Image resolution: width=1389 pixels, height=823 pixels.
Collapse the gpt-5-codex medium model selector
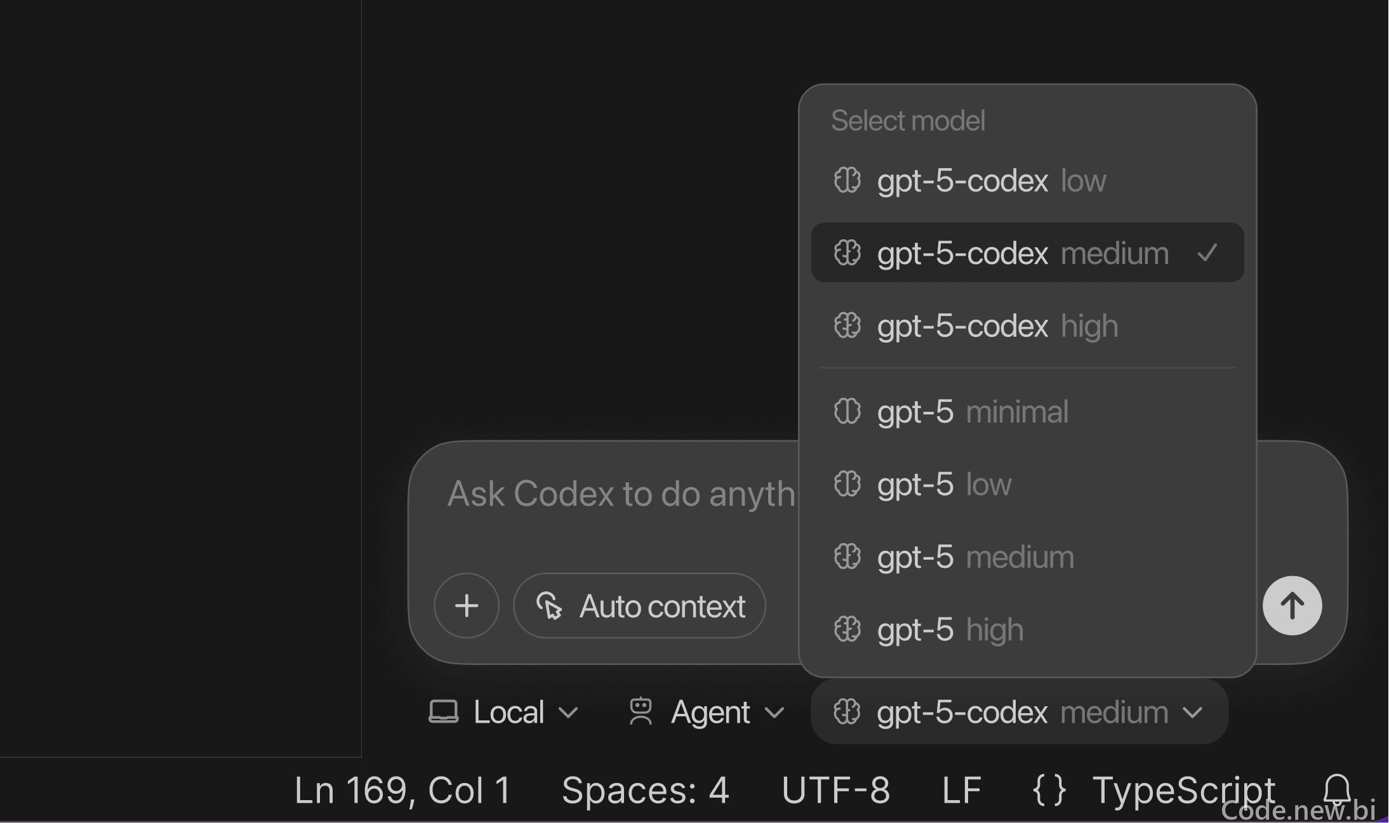[1020, 711]
